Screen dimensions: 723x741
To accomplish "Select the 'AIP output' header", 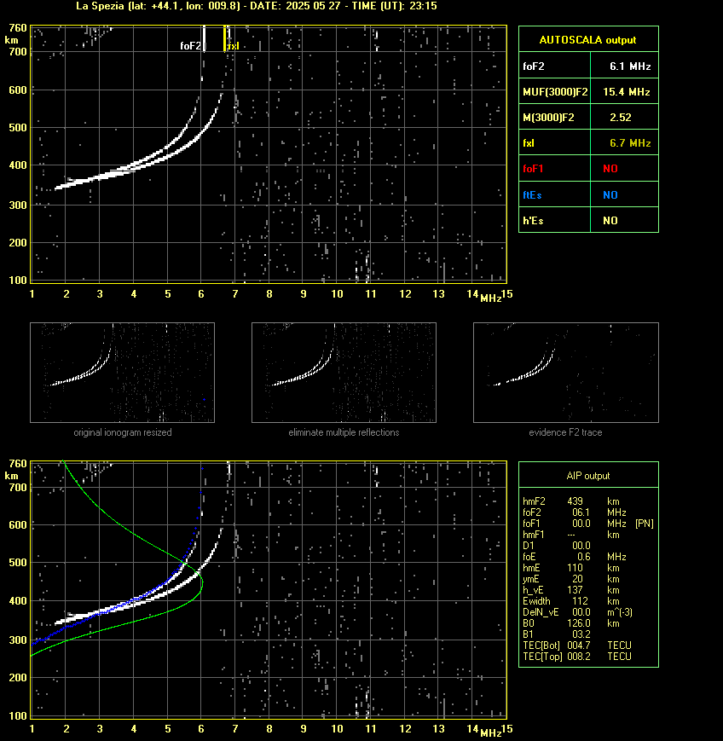I will (x=587, y=476).
